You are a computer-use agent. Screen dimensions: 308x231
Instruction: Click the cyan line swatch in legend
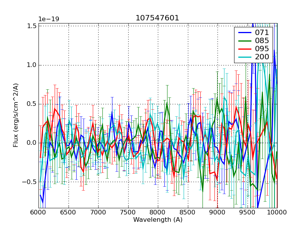(244, 57)
